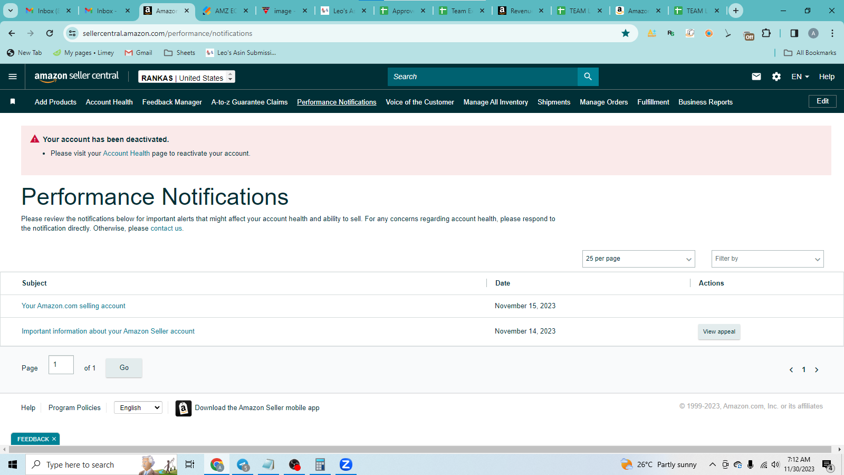This screenshot has width=844, height=475.
Task: Click Help in the top header
Action: click(x=827, y=77)
